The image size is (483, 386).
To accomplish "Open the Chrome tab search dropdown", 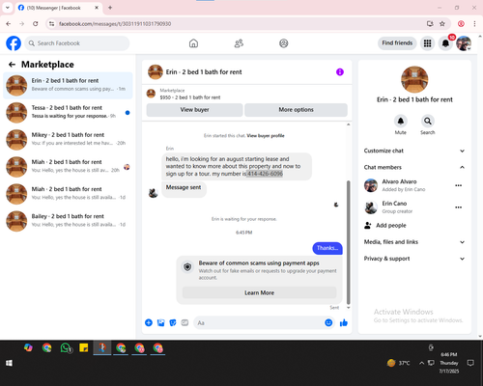I will (x=8, y=8).
